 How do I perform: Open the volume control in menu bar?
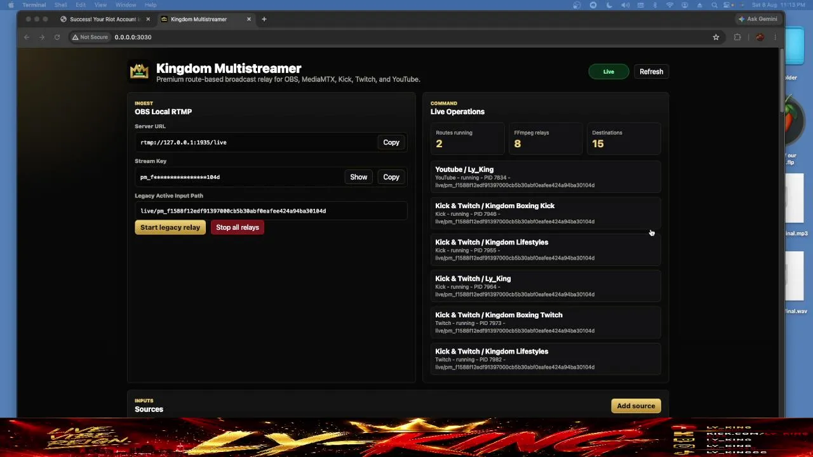coord(626,5)
